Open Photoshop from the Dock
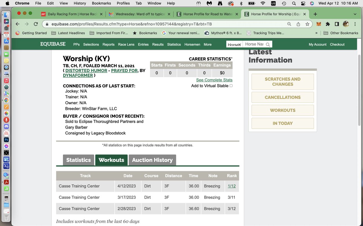Screen dimensions: 363x226 6,140
